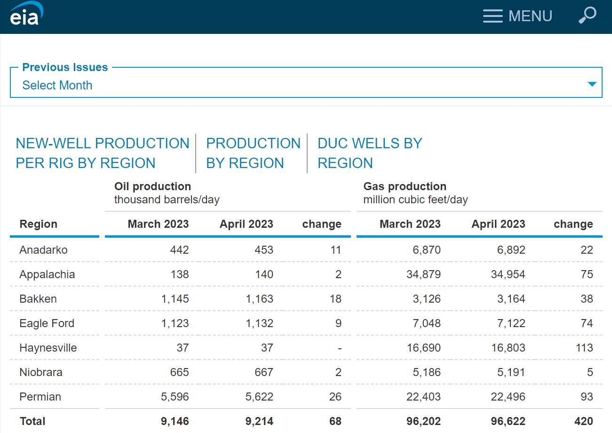The height and width of the screenshot is (433, 612).
Task: Click the Anadarko region row
Action: 43,250
